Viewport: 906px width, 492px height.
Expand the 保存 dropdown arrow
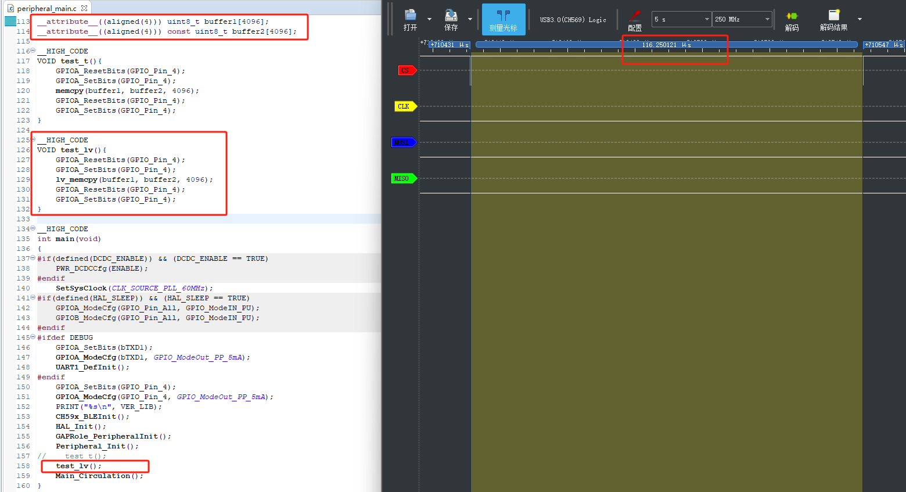470,19
